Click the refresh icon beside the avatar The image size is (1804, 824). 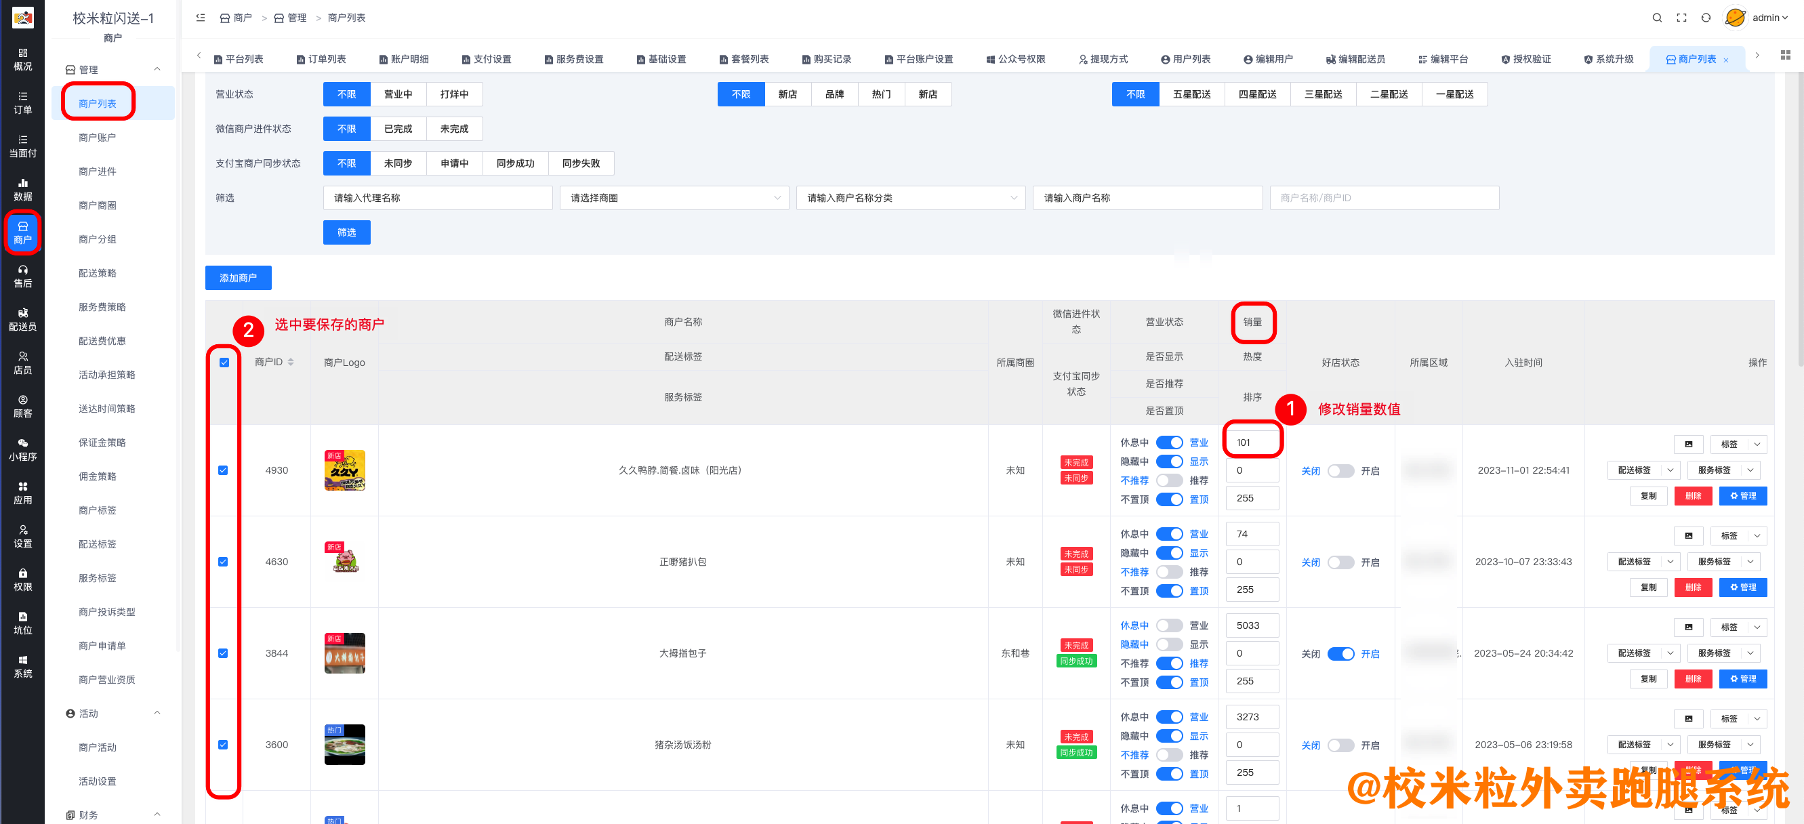(1706, 18)
